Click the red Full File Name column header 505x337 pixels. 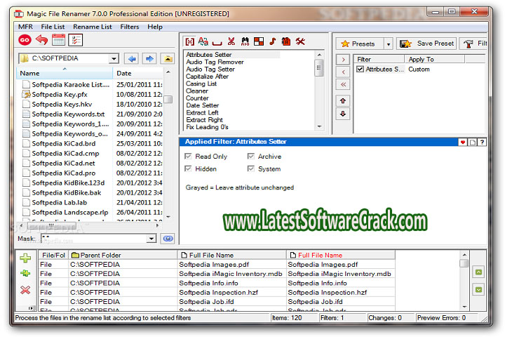point(340,255)
